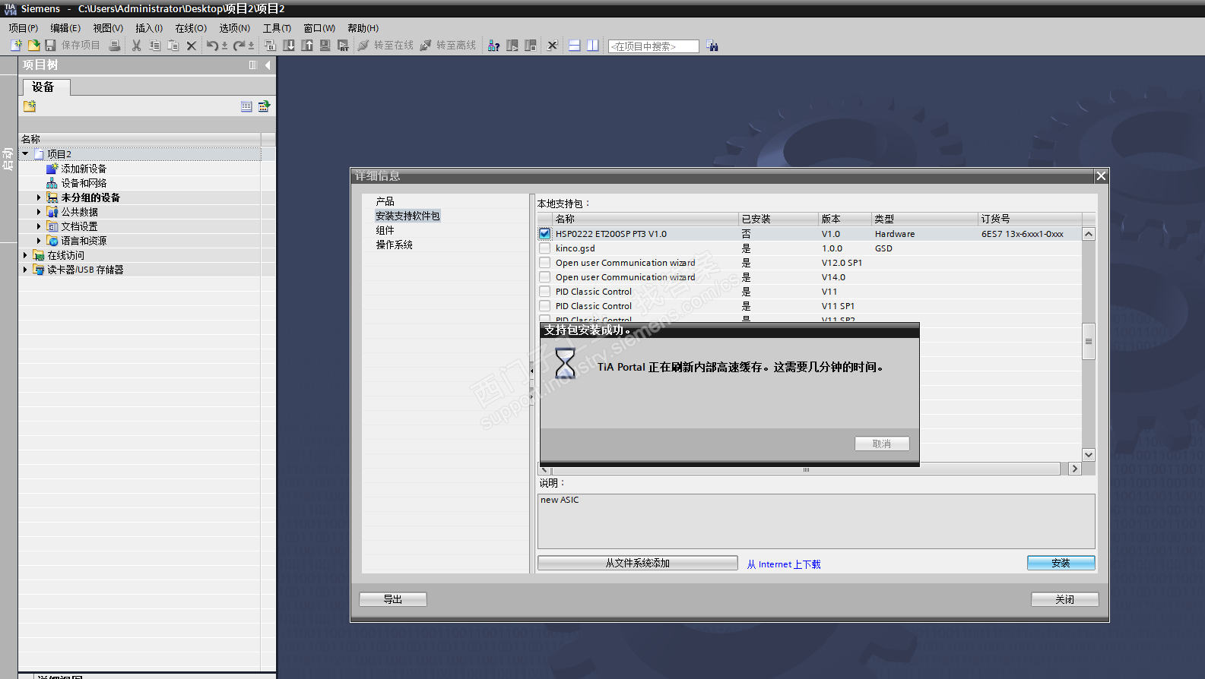The image size is (1205, 679).
Task: Check the kinco.gsd support package checkbox
Action: point(545,248)
